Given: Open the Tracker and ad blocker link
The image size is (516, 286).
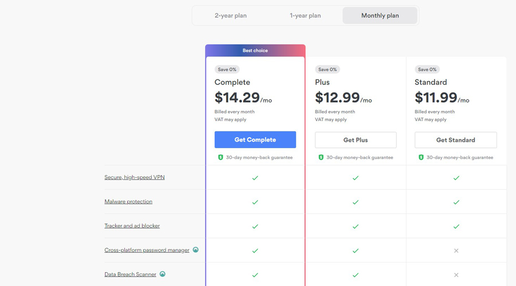Looking at the screenshot, I should [x=132, y=226].
